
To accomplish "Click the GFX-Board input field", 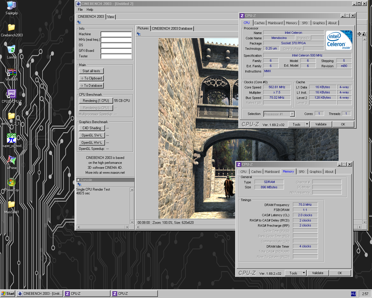I will point(116,51).
